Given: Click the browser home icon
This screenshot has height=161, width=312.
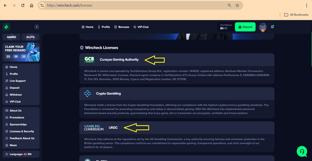Looking at the screenshot, I should click(31, 5).
